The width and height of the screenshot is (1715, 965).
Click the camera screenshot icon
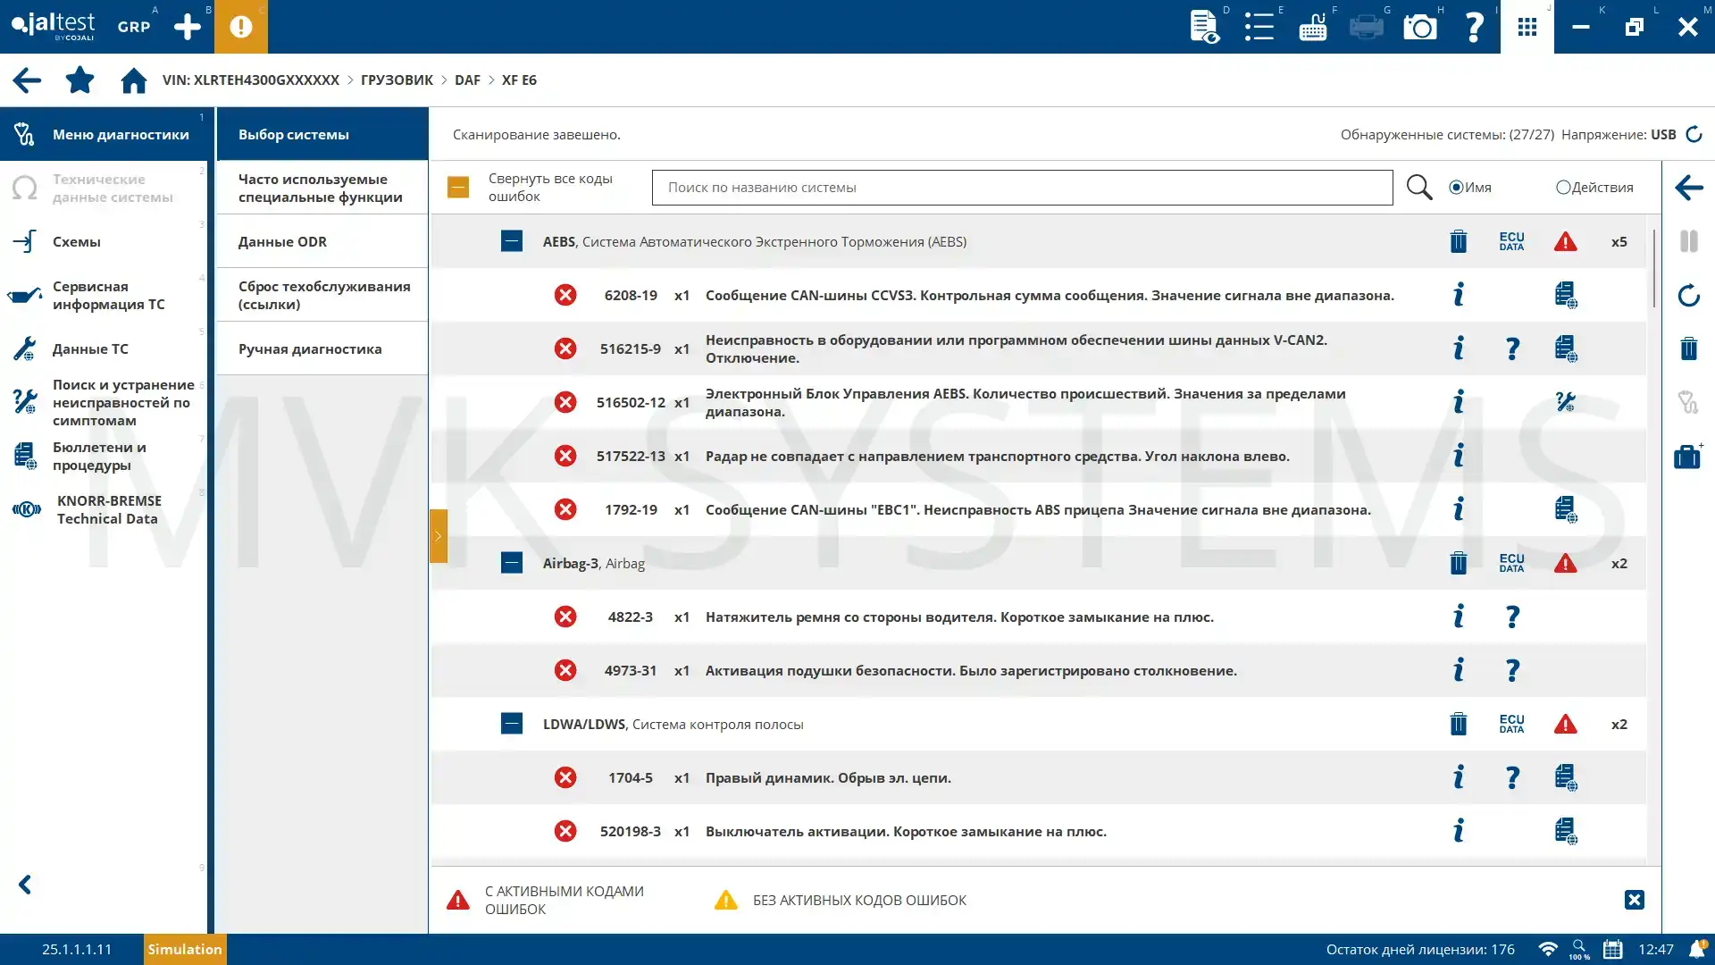point(1420,27)
